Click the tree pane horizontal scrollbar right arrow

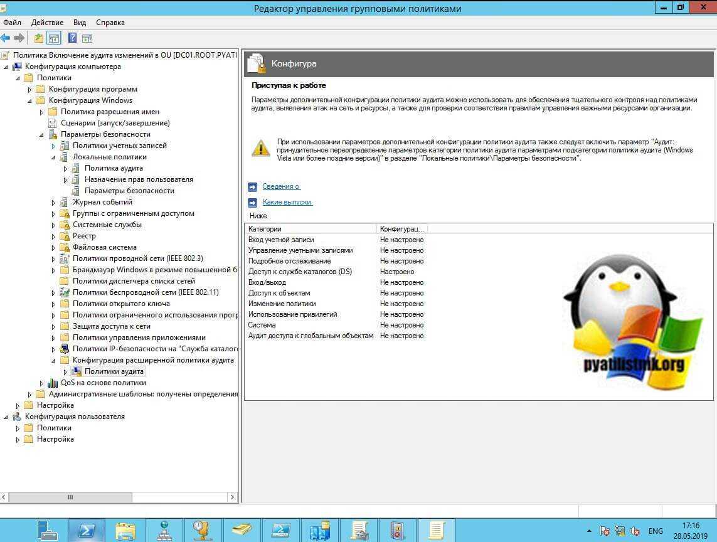tap(233, 497)
